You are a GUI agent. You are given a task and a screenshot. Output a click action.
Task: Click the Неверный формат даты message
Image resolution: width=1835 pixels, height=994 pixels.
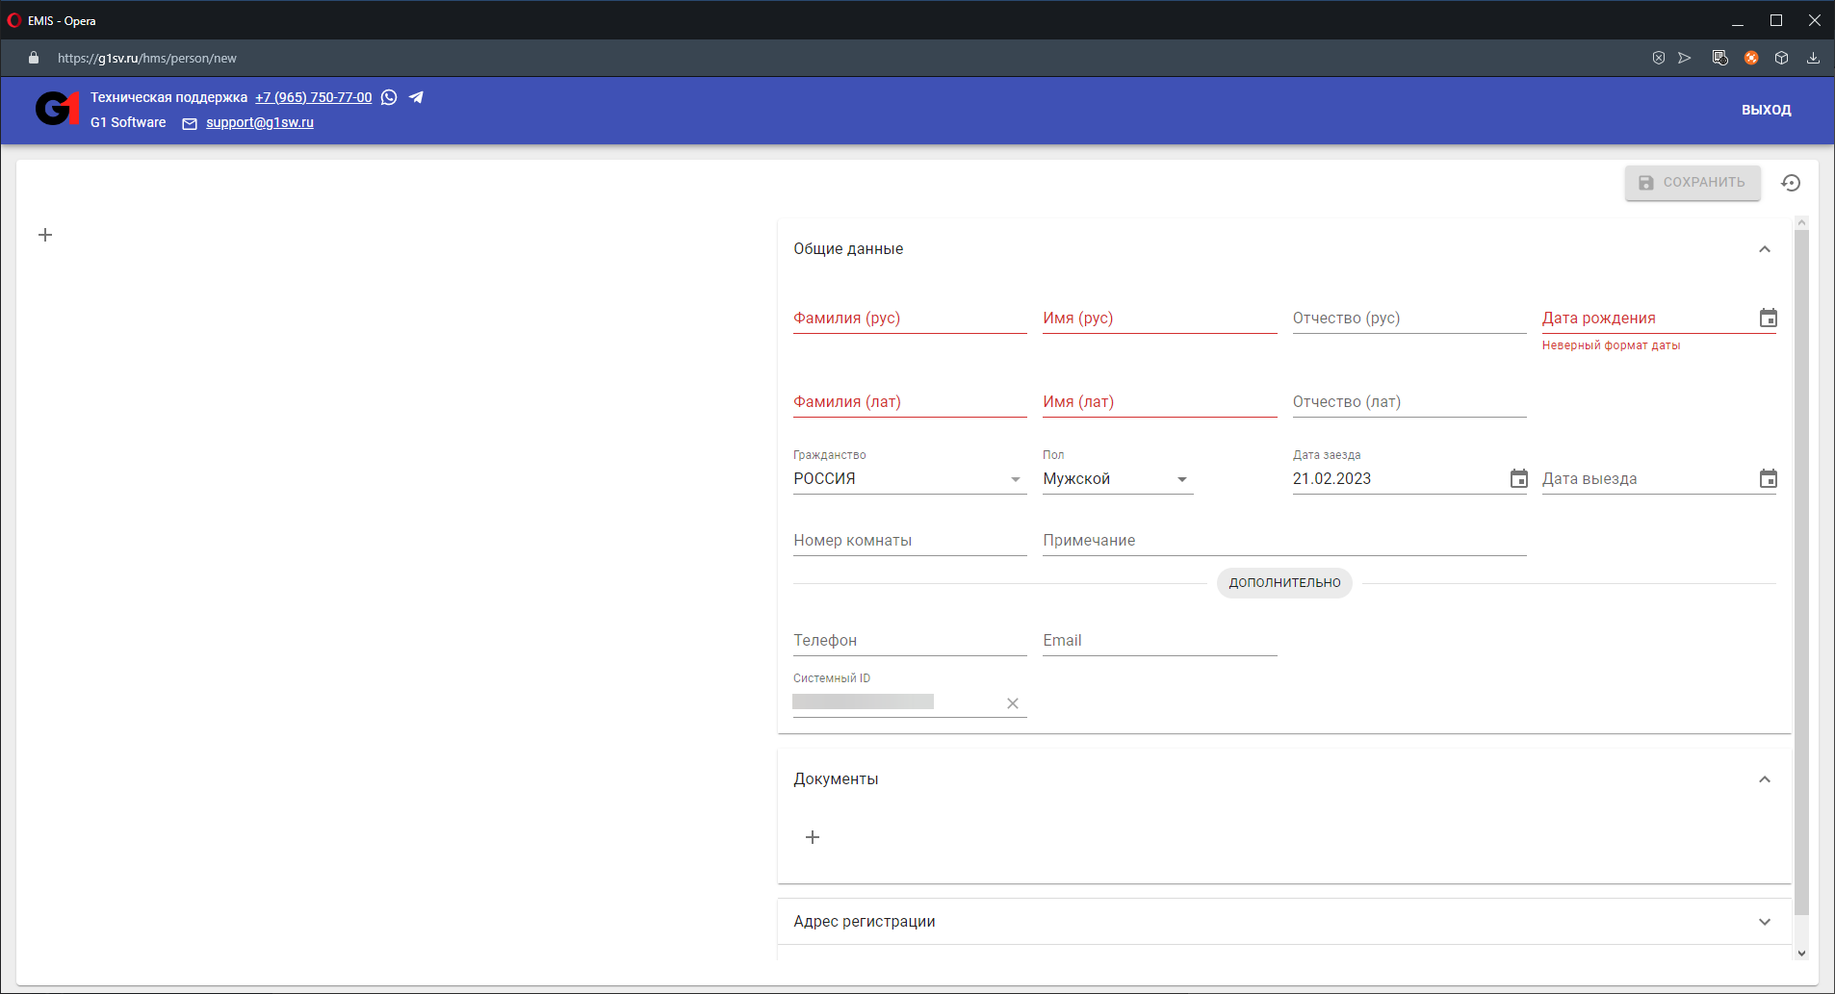point(1611,345)
